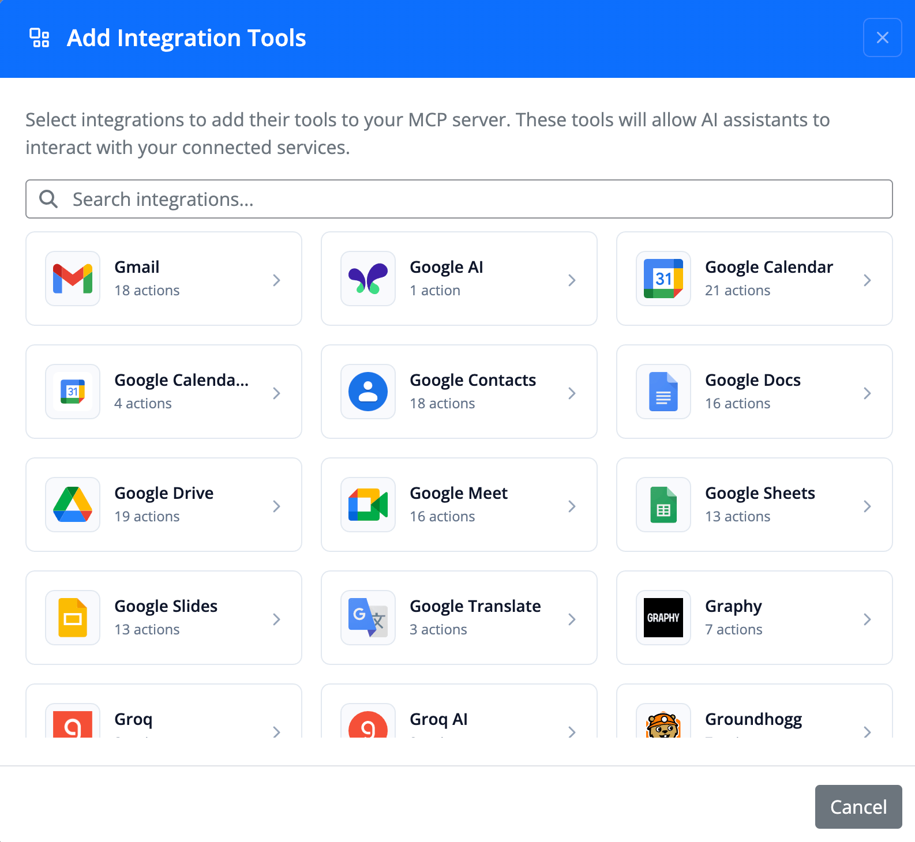
Task: Click the Google AI butterfly icon
Action: point(368,279)
